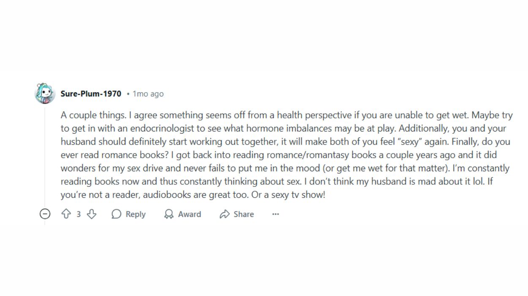
Task: Click the "1mo ago" timestamp
Action: click(148, 94)
